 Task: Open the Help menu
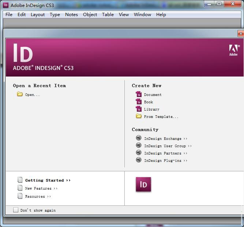click(x=161, y=15)
